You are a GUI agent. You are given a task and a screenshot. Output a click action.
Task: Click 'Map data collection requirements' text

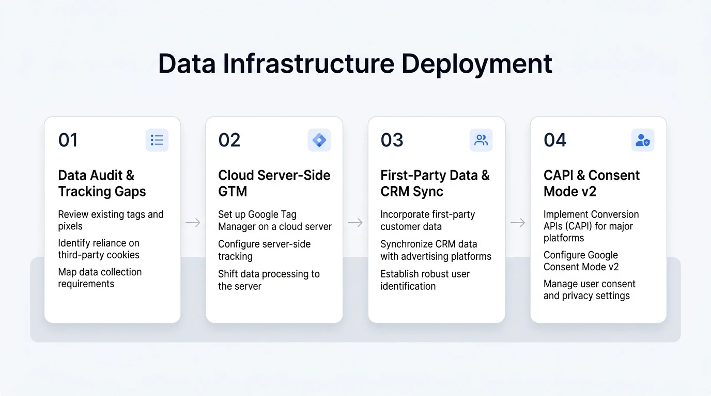pos(100,278)
